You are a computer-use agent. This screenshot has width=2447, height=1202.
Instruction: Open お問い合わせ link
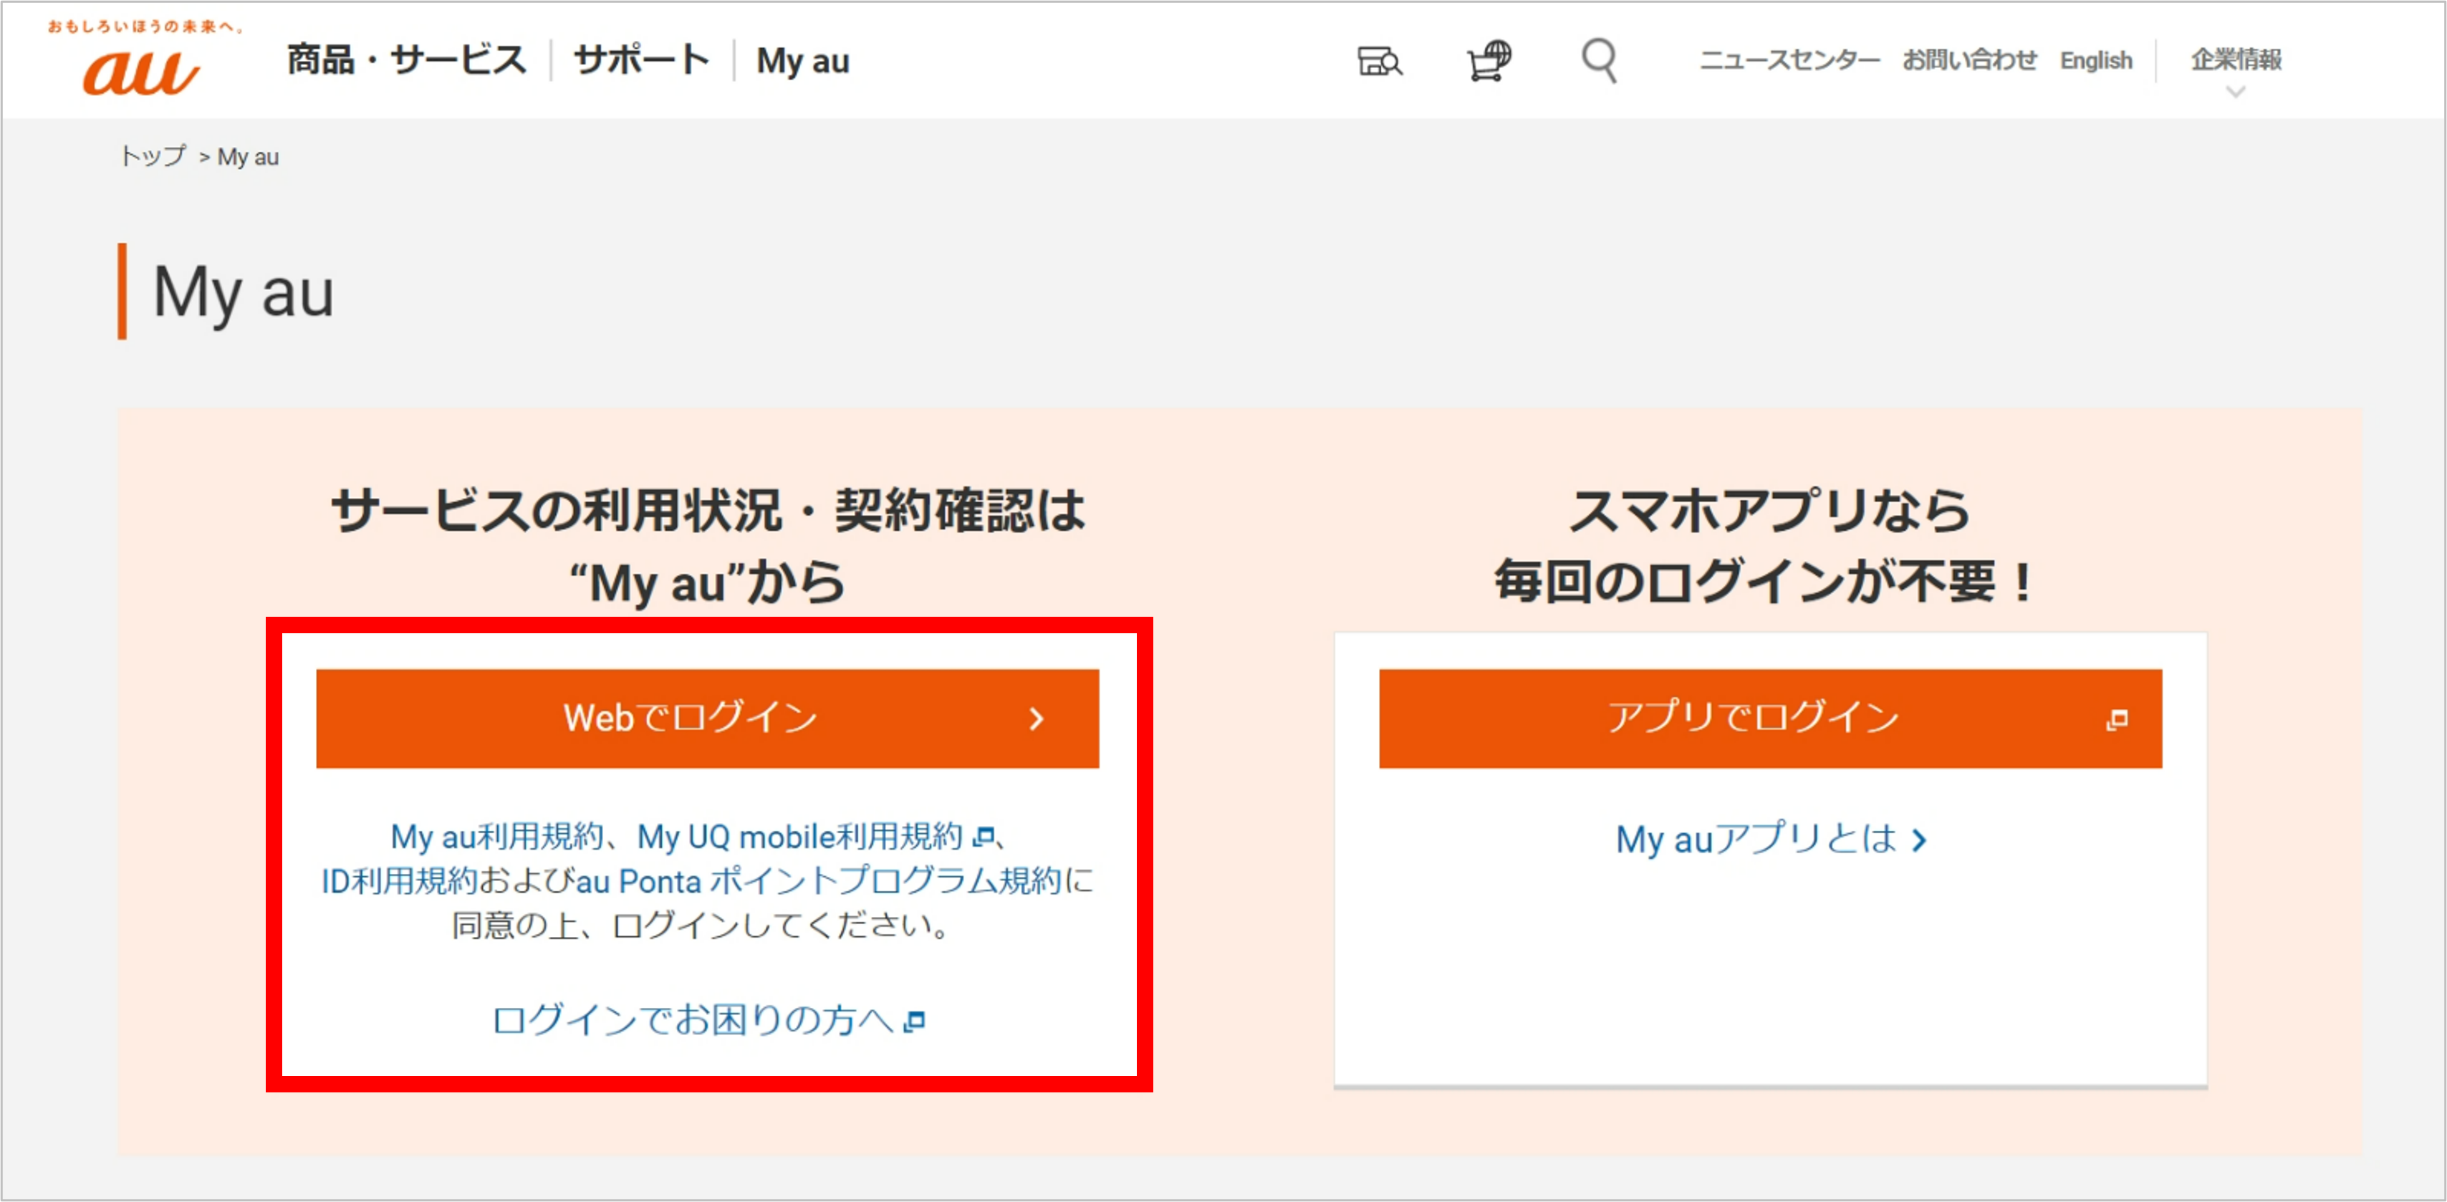pyautogui.click(x=1969, y=60)
